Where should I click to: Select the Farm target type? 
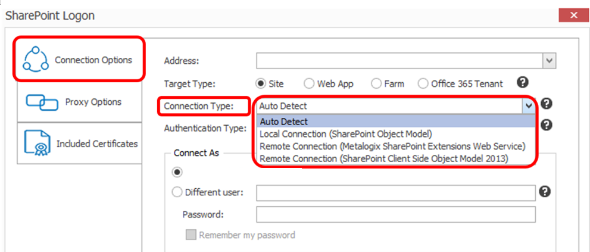tap(376, 84)
